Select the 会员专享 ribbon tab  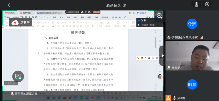click(105, 17)
